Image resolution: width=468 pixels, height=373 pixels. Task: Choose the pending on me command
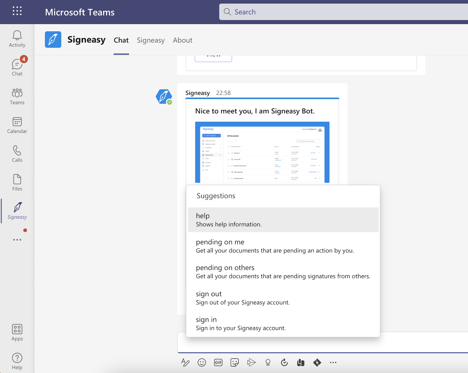[x=283, y=246]
